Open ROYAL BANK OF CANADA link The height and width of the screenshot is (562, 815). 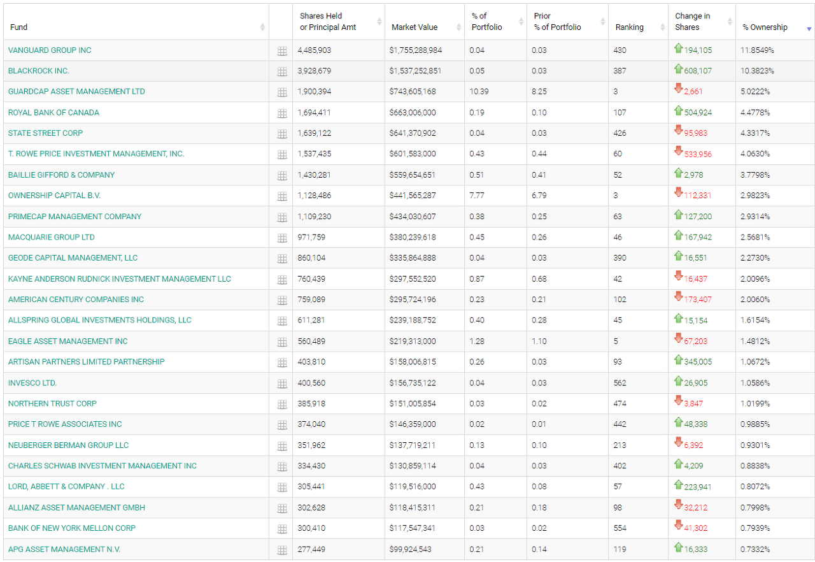click(53, 113)
